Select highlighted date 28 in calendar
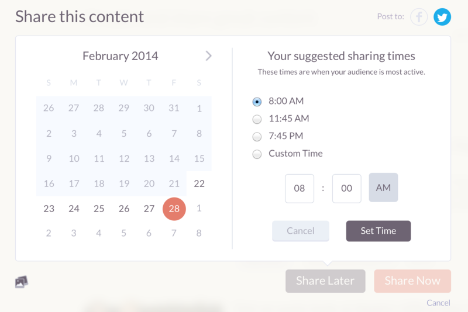 174,209
